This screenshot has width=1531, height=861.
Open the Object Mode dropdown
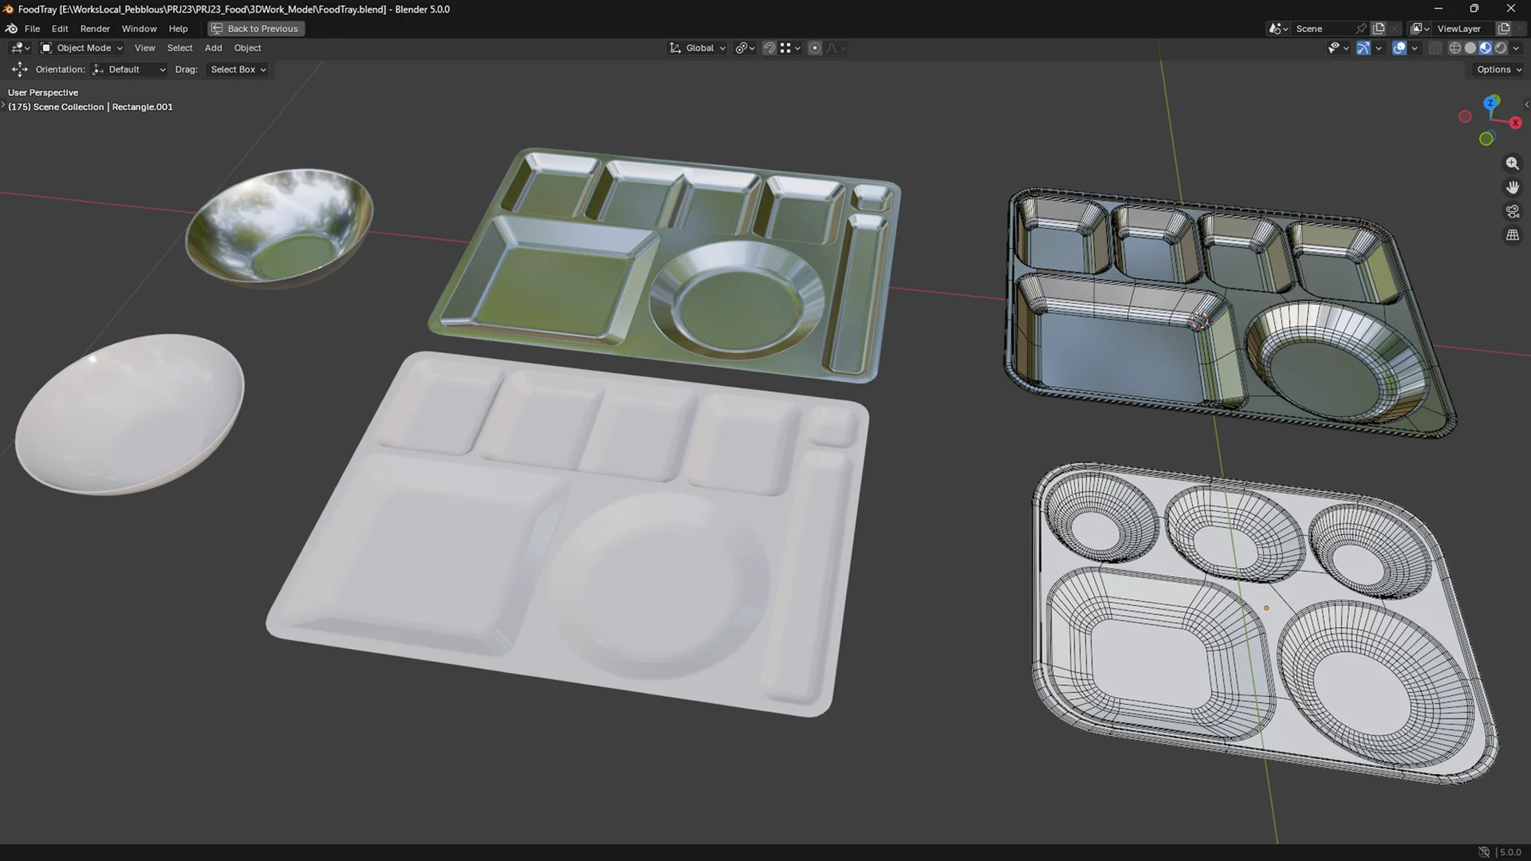tap(82, 48)
